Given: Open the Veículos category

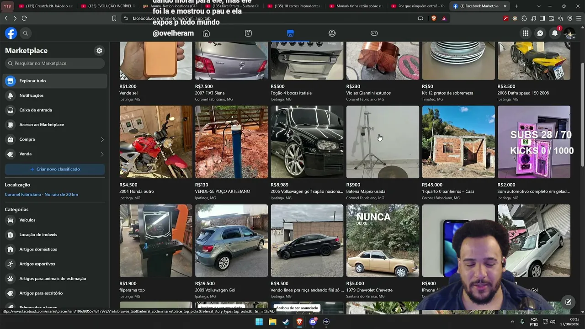Looking at the screenshot, I should (x=55, y=220).
